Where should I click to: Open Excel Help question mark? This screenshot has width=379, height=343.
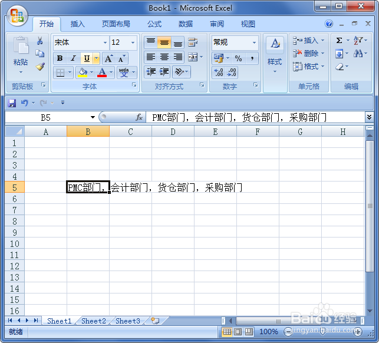(329, 24)
